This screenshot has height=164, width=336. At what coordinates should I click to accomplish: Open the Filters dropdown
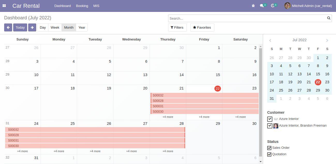(177, 28)
